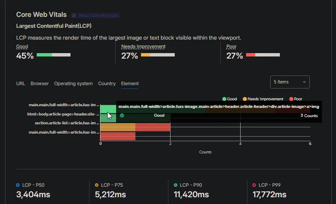Screen dimensions: 336x204
Task: Click the pink circle next to LCP - P99
Action: 254,185
